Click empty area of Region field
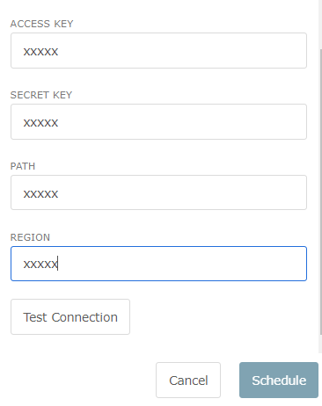The width and height of the screenshot is (322, 406). click(182, 264)
